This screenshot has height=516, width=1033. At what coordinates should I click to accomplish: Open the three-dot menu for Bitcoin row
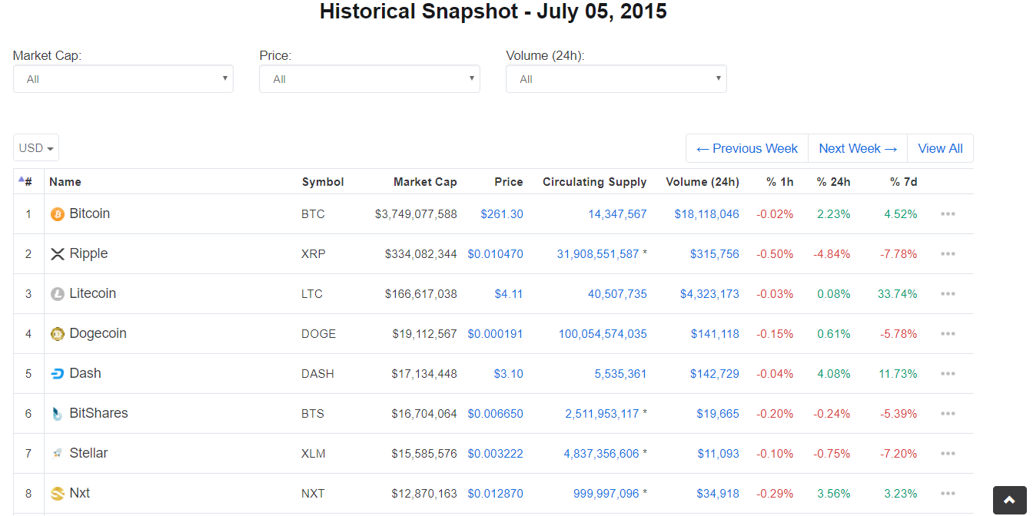(x=948, y=214)
